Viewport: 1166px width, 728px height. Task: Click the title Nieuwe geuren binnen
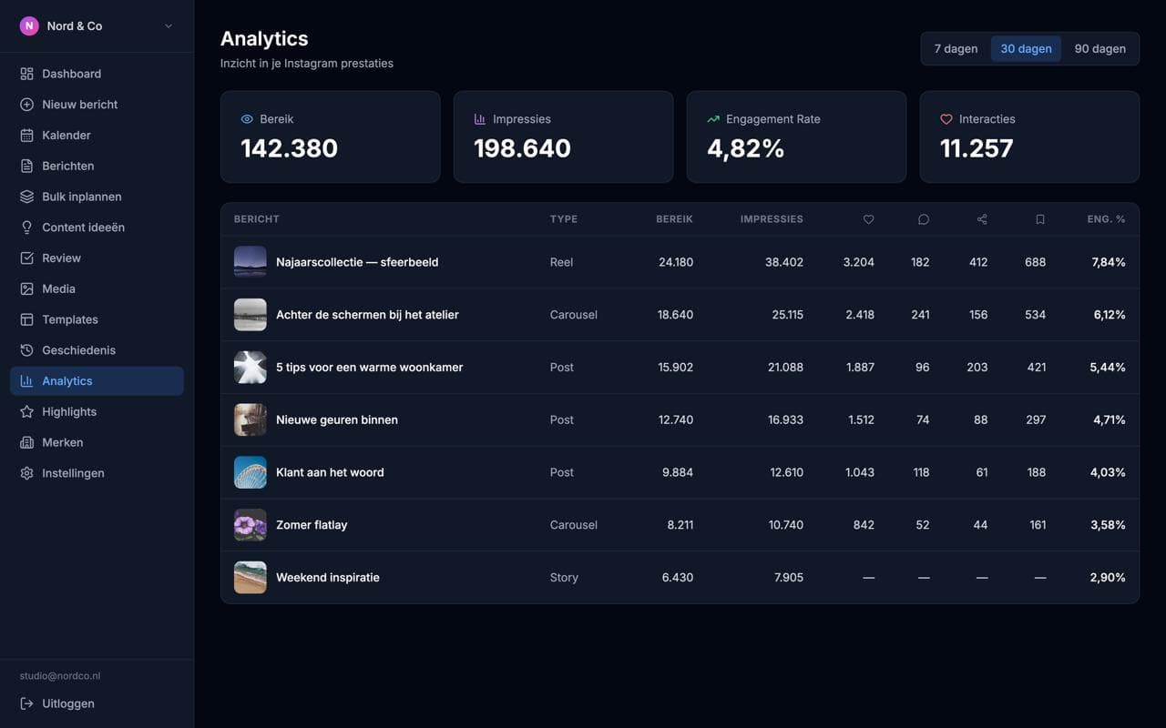pyautogui.click(x=337, y=420)
